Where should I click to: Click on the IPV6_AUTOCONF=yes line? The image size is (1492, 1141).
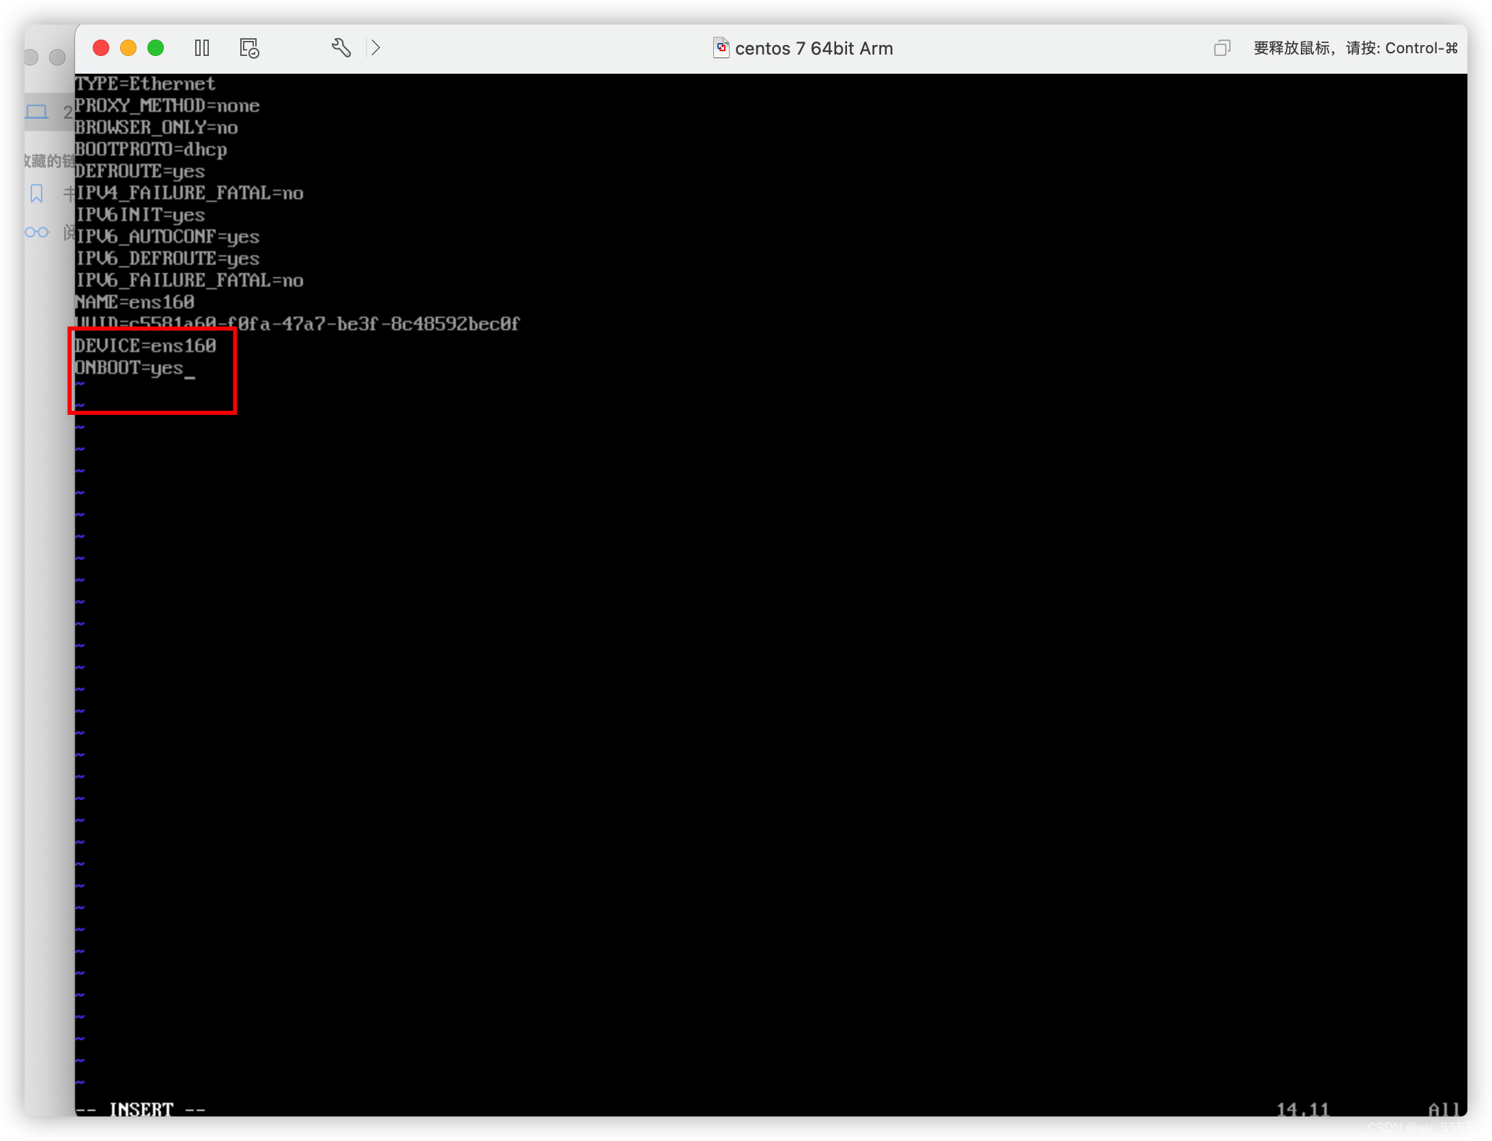pyautogui.click(x=167, y=237)
